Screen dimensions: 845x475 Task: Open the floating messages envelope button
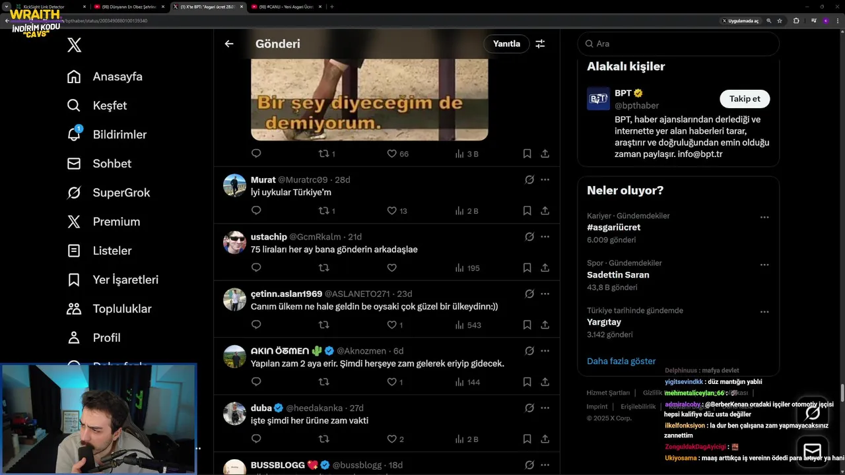[813, 451]
